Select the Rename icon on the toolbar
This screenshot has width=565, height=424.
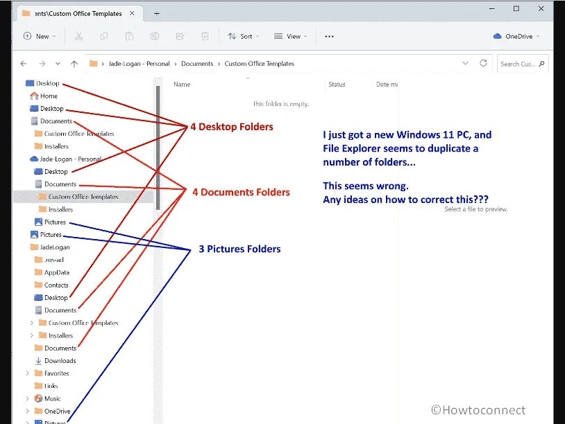click(154, 36)
